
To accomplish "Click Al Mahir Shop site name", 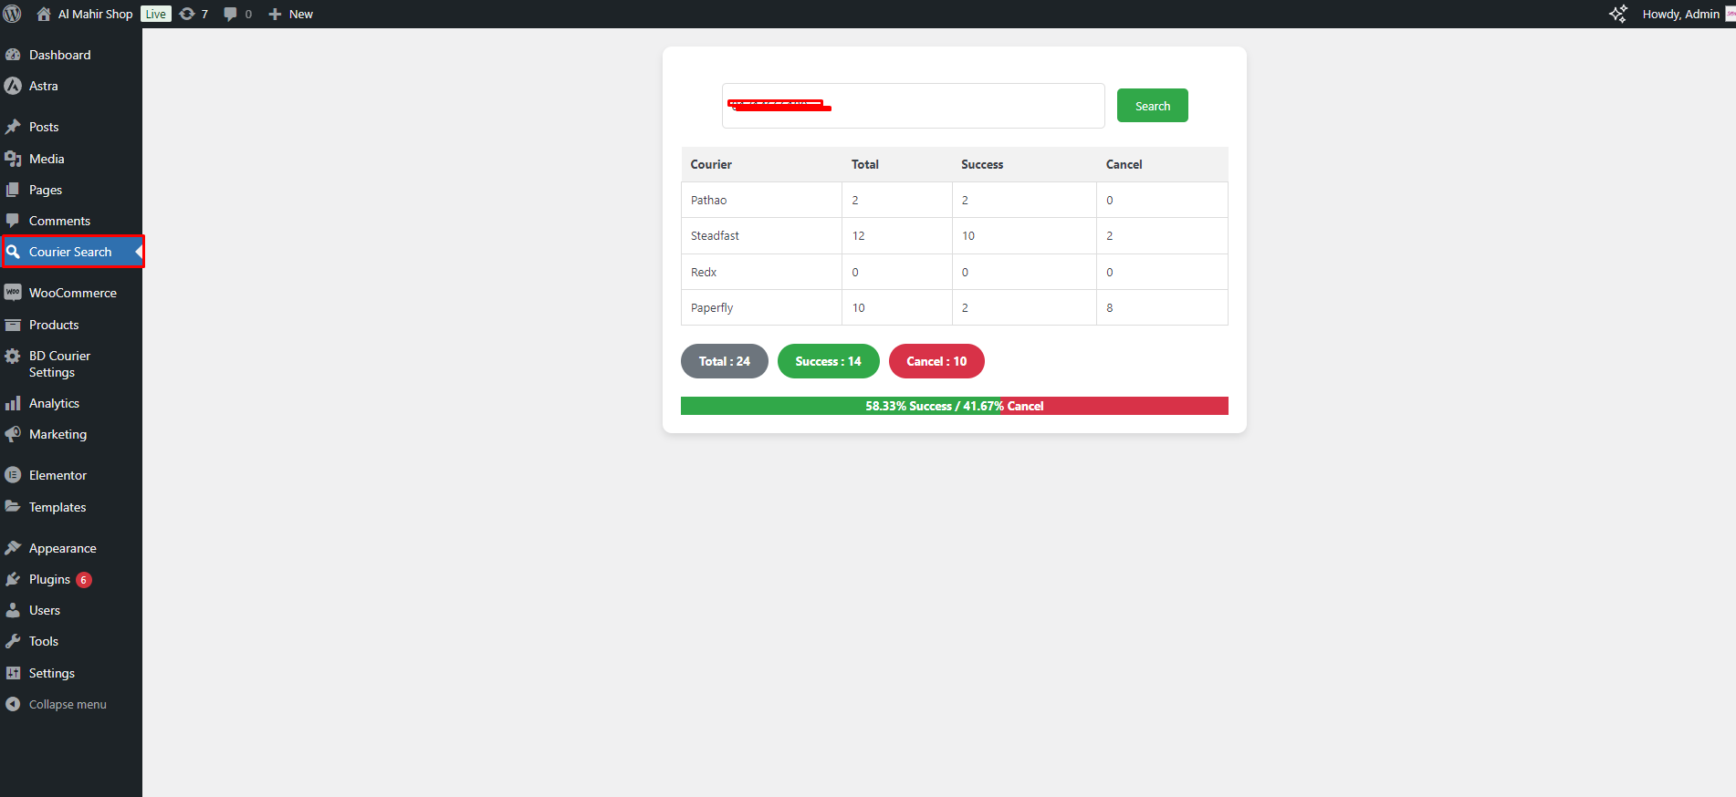I will [95, 14].
